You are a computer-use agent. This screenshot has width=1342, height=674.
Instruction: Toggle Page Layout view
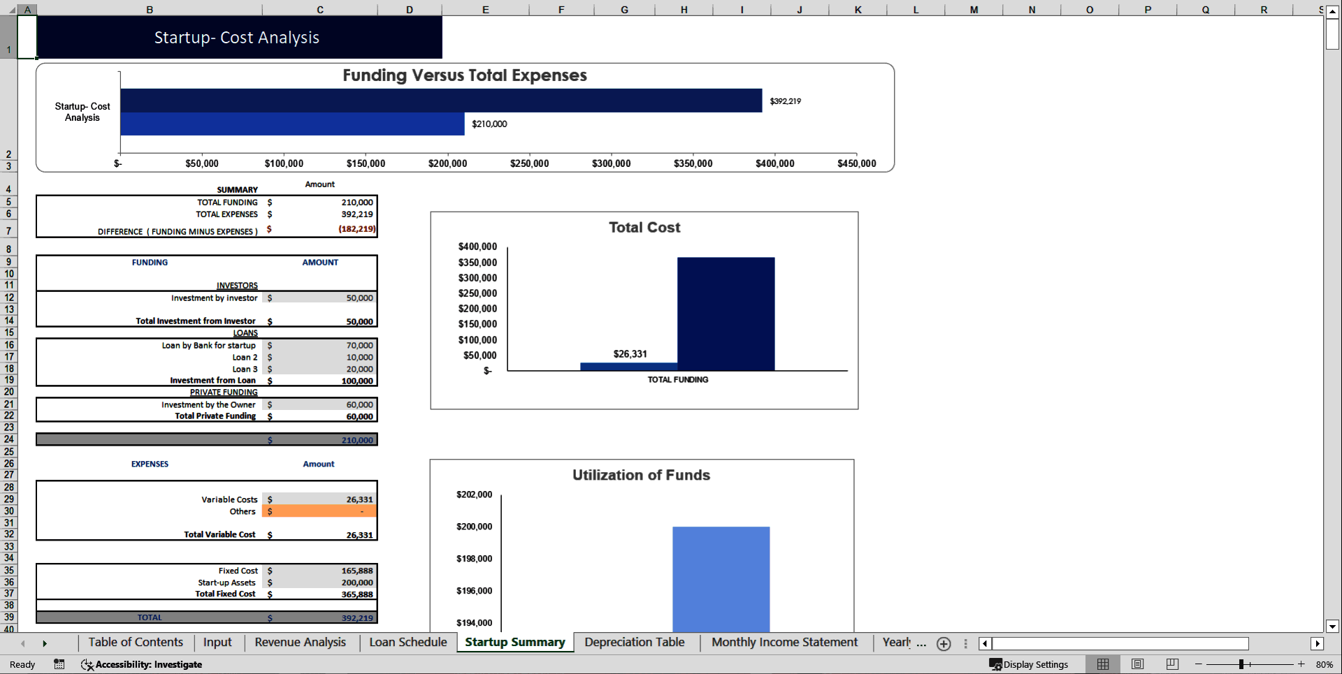pyautogui.click(x=1137, y=664)
